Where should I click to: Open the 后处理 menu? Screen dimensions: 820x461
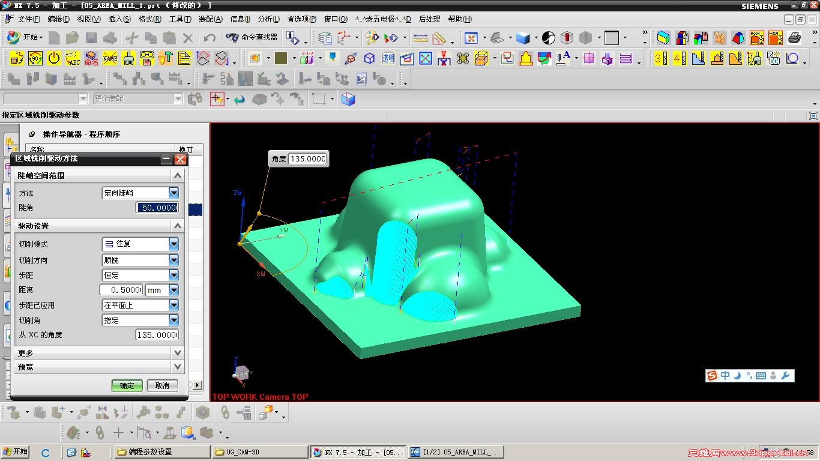(x=430, y=19)
